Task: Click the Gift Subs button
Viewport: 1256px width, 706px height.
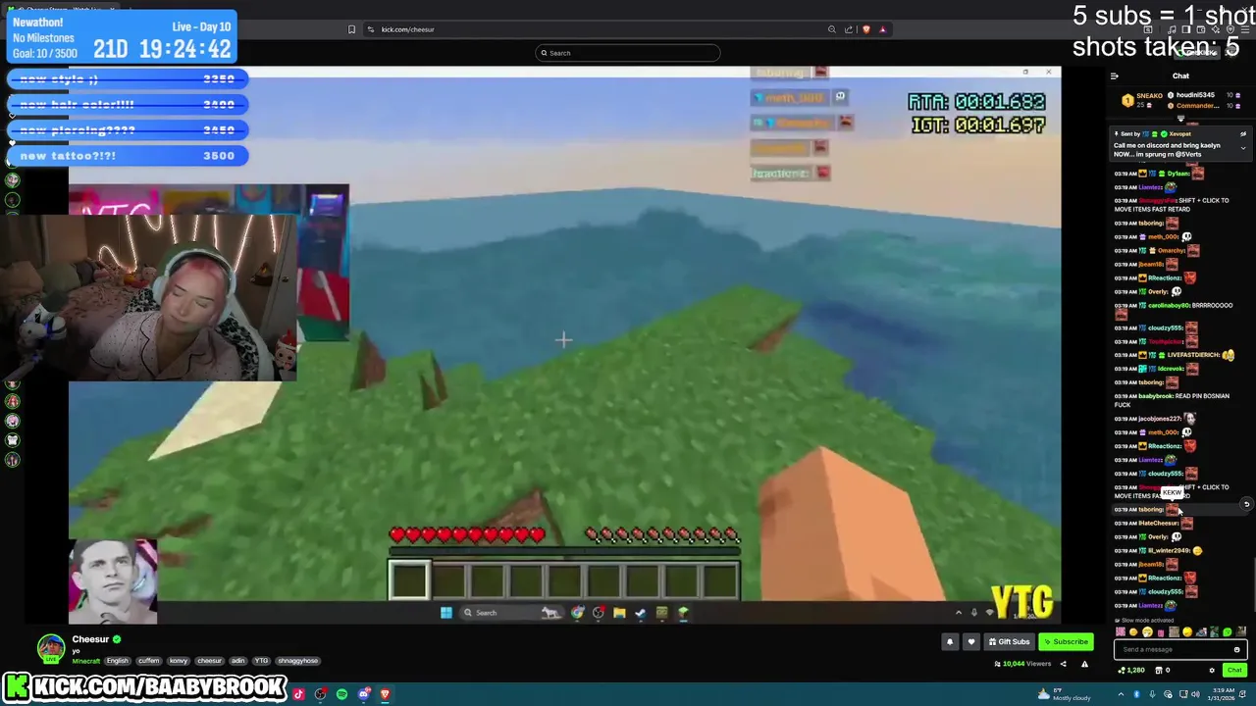Action: click(x=1009, y=642)
